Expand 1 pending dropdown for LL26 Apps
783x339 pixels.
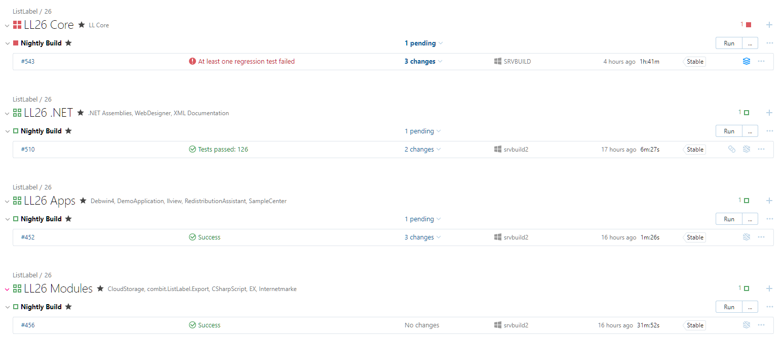coord(423,219)
